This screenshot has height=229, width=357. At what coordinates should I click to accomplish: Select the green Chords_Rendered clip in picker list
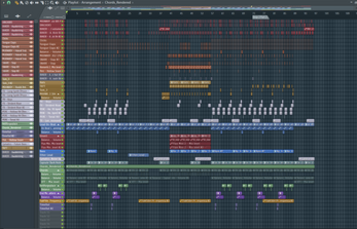pos(18,128)
